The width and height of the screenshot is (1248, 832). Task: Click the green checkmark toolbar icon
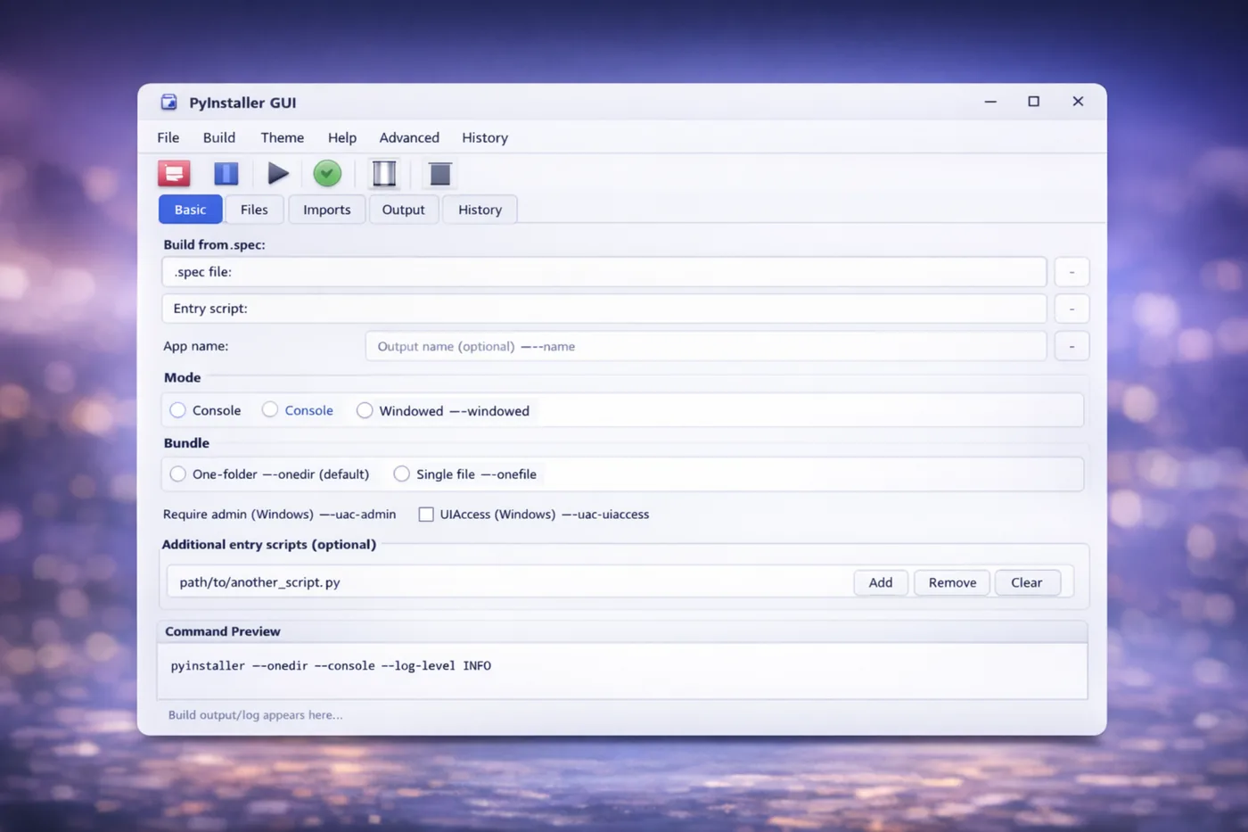(x=326, y=173)
